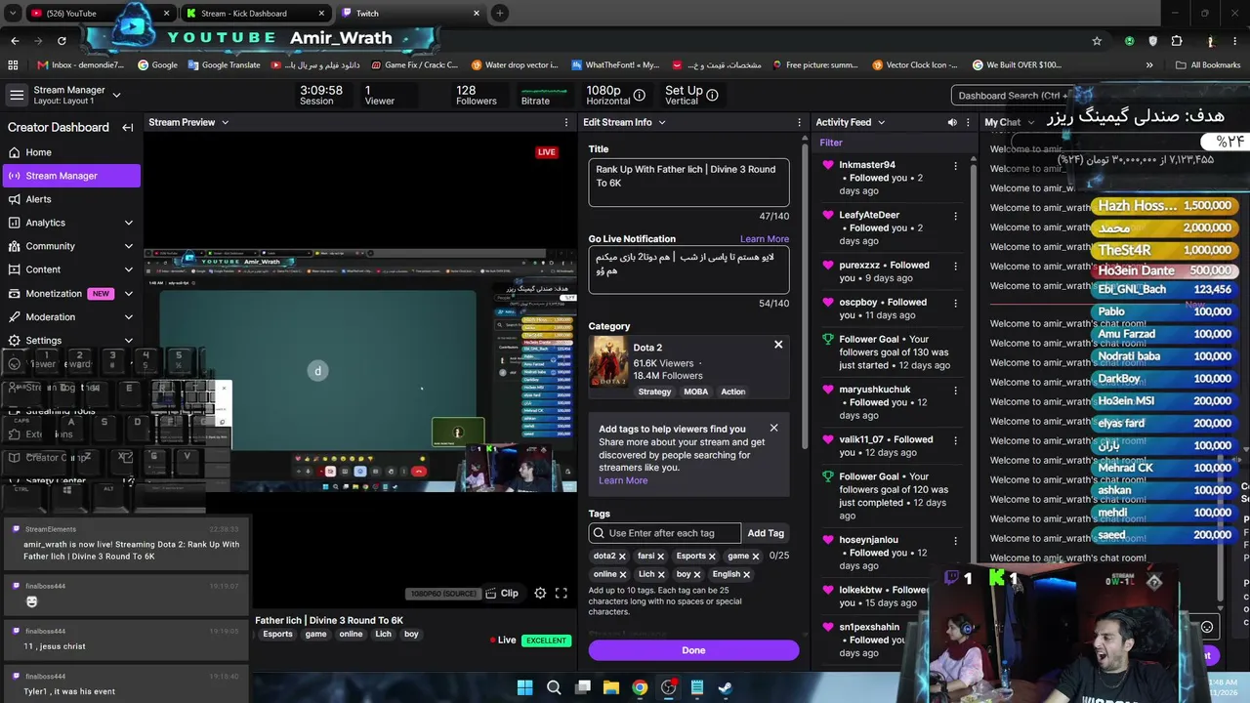Screen dimensions: 1250x703
Task: Open Steam from the Windows taskbar
Action: 726,687
